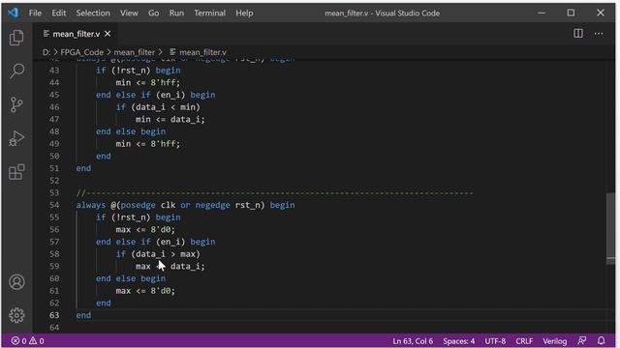Open the View menu

click(x=129, y=13)
